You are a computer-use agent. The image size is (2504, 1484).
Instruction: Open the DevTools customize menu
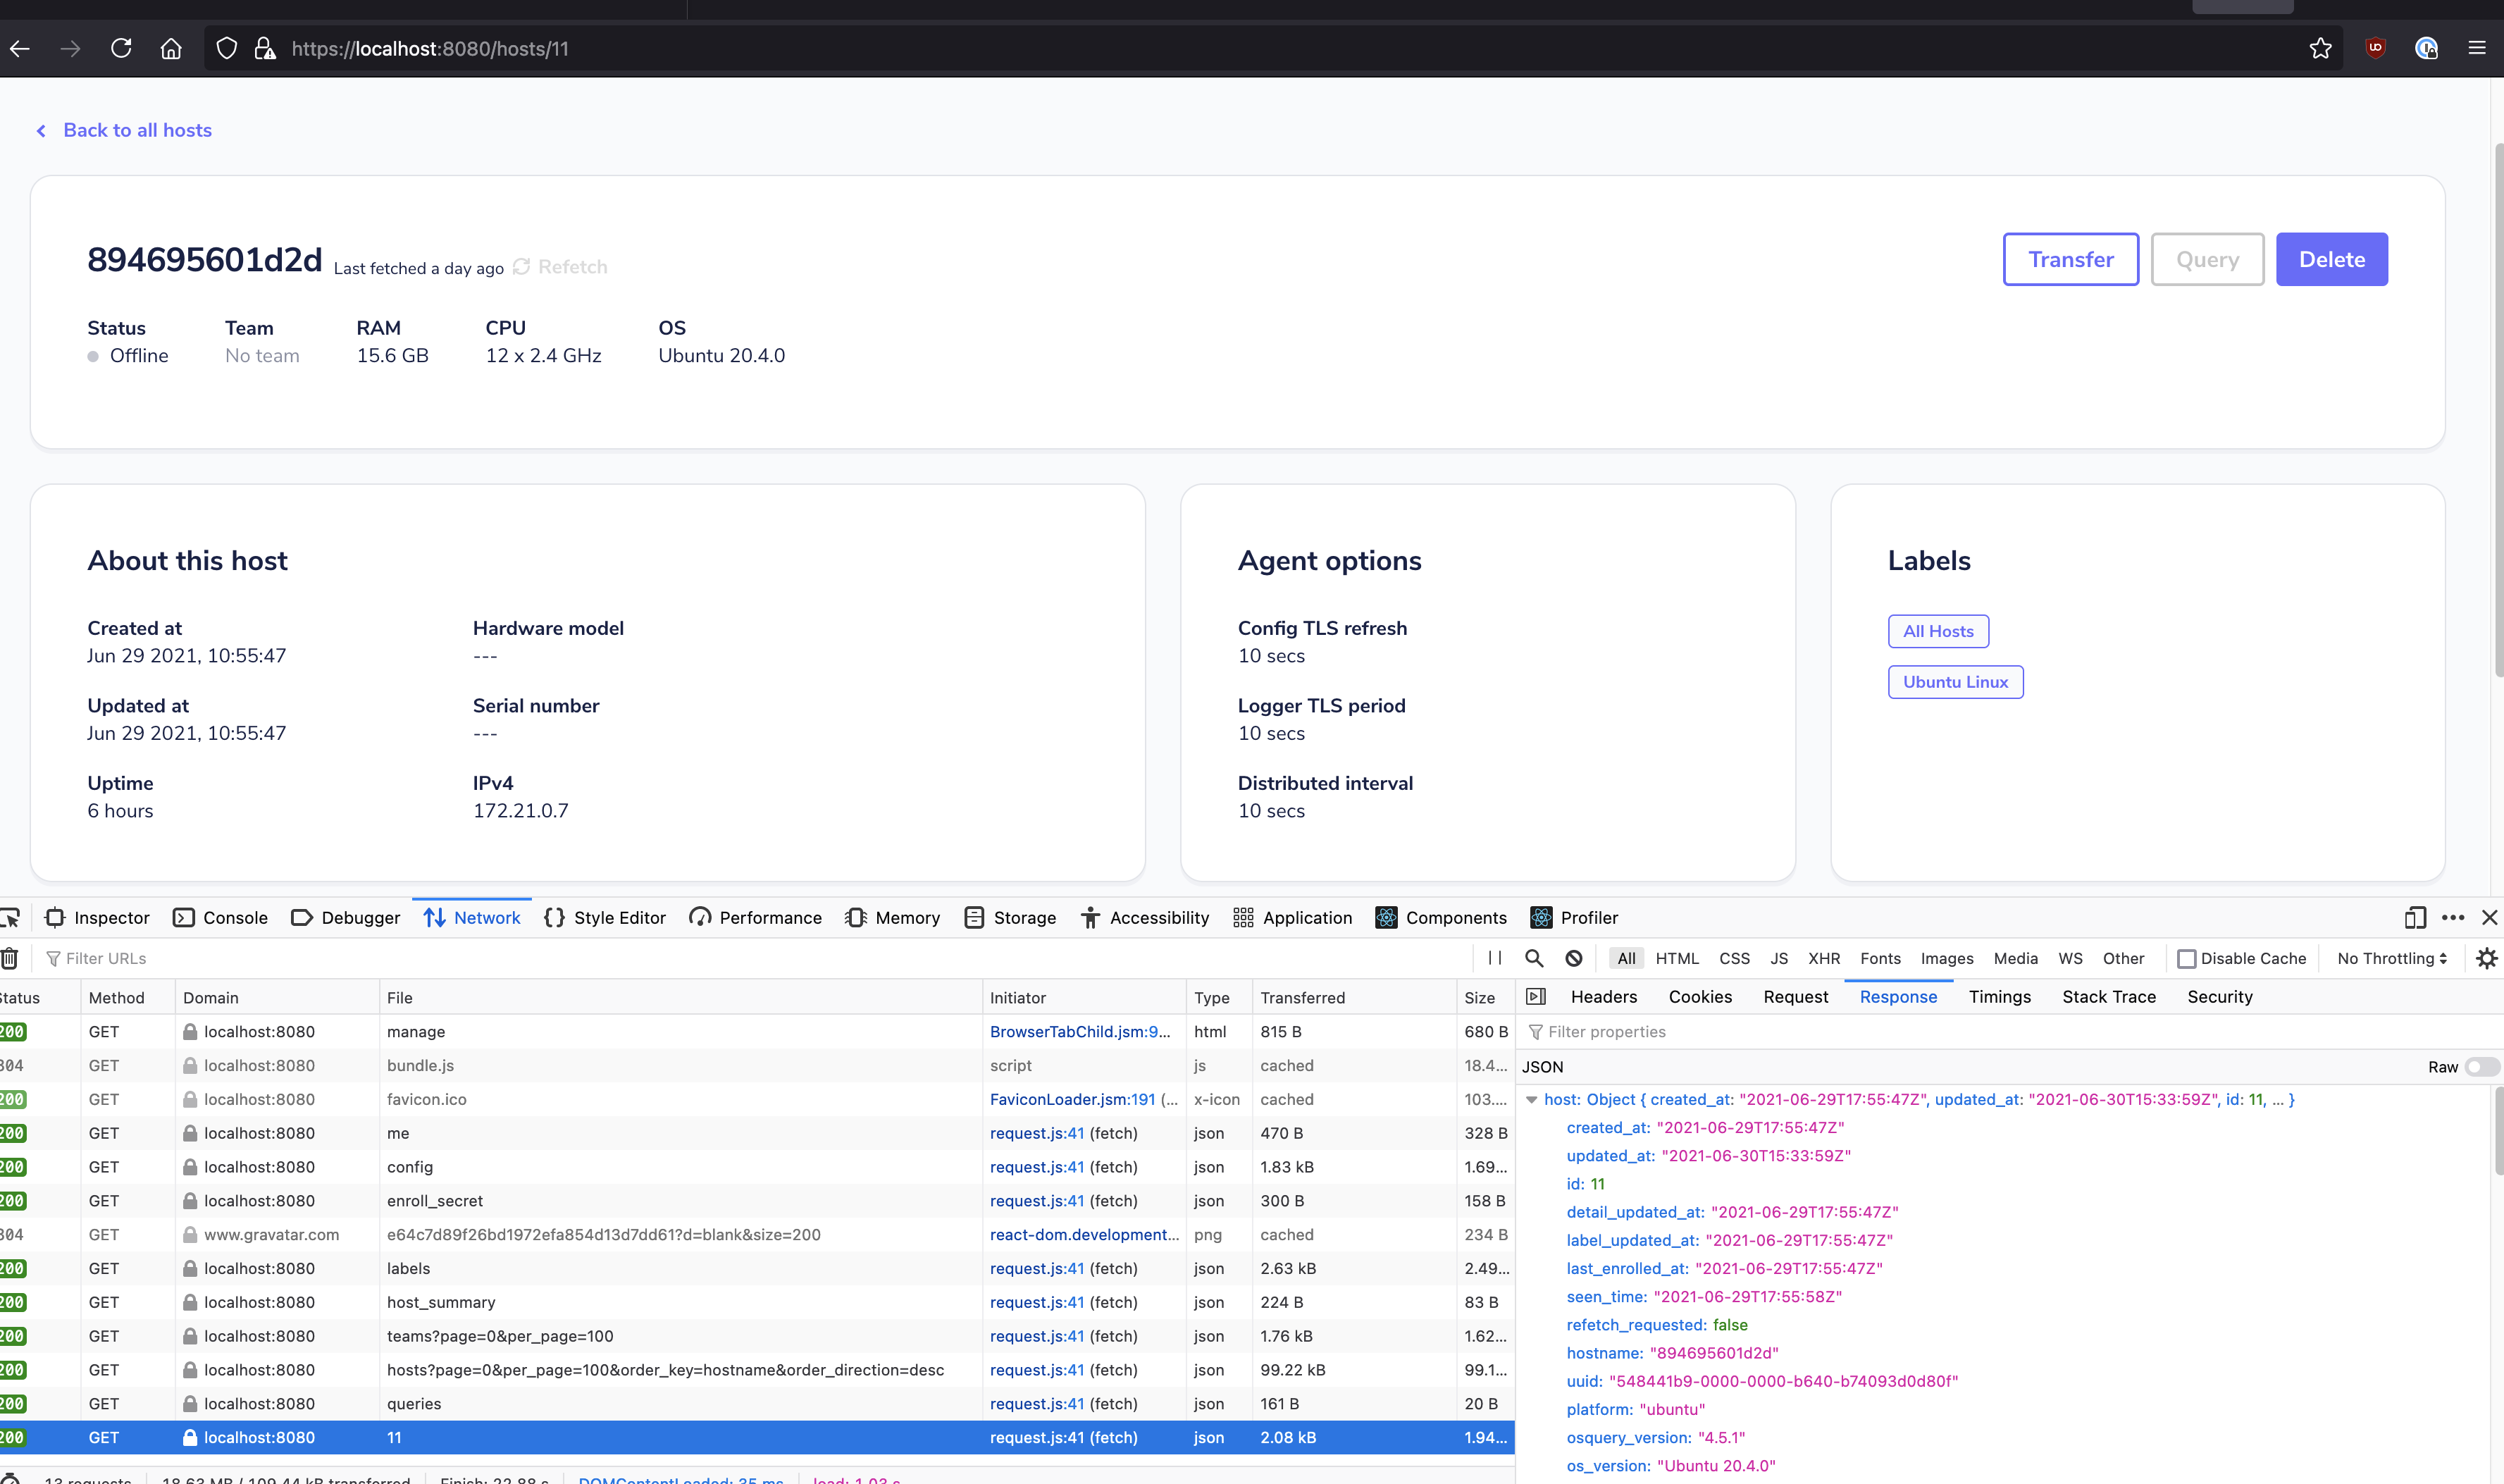(2452, 917)
